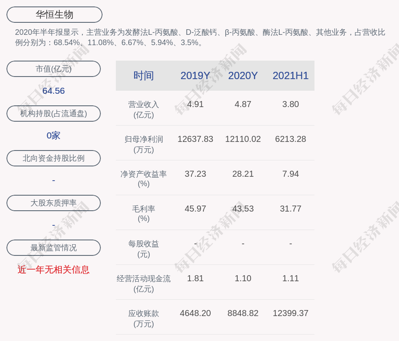The image size is (399, 341).
Task: Select the 净资产收益率(%) row label
Action: 143,178
